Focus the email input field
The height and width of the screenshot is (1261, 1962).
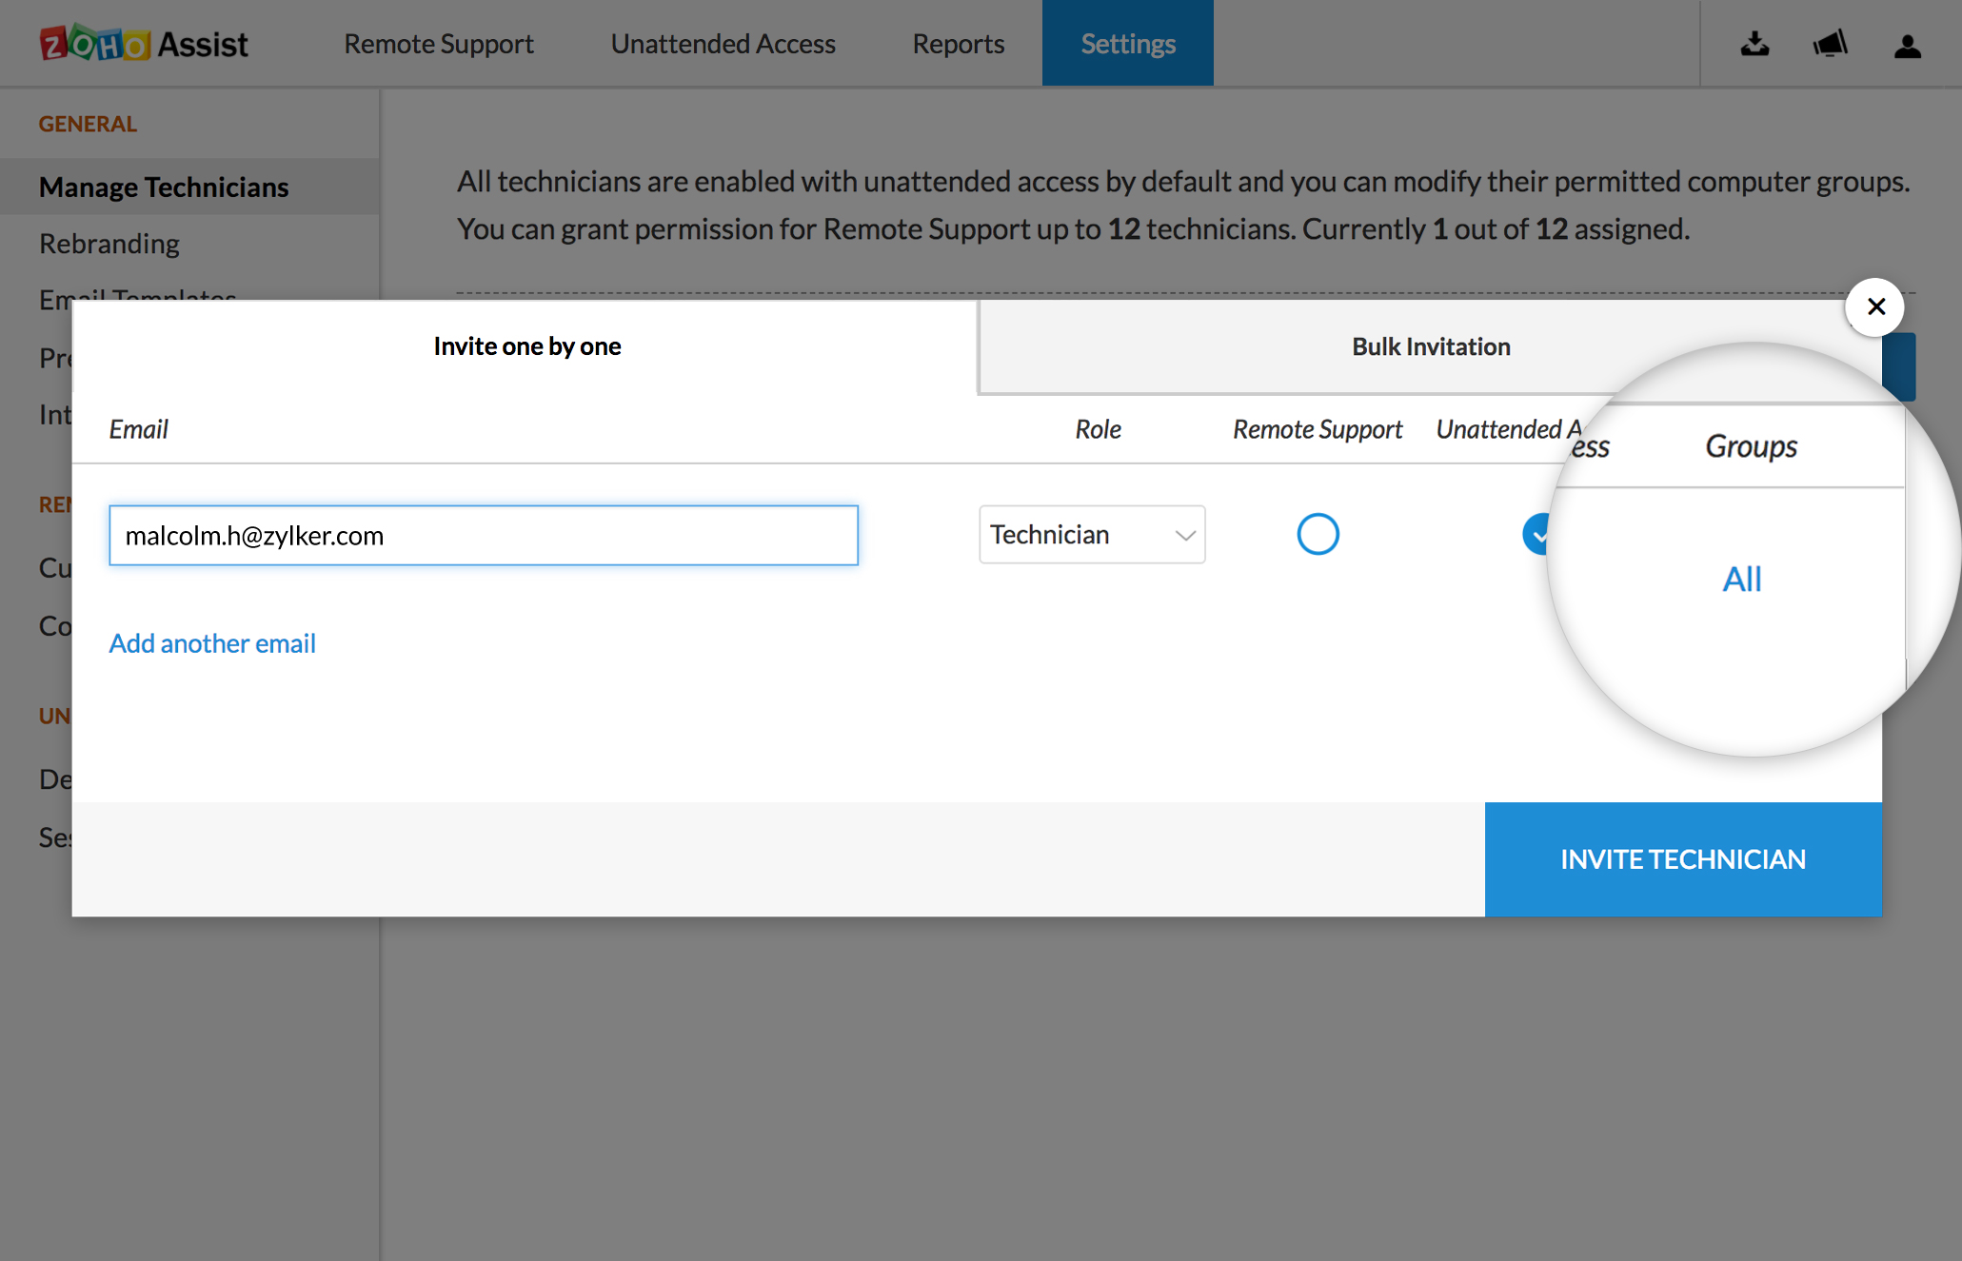click(483, 535)
